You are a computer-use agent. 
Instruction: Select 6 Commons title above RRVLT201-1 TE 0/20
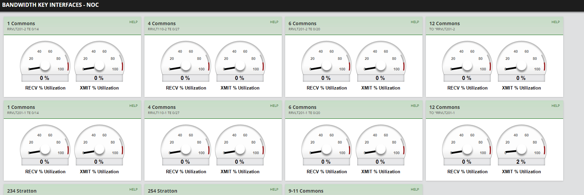coord(303,107)
